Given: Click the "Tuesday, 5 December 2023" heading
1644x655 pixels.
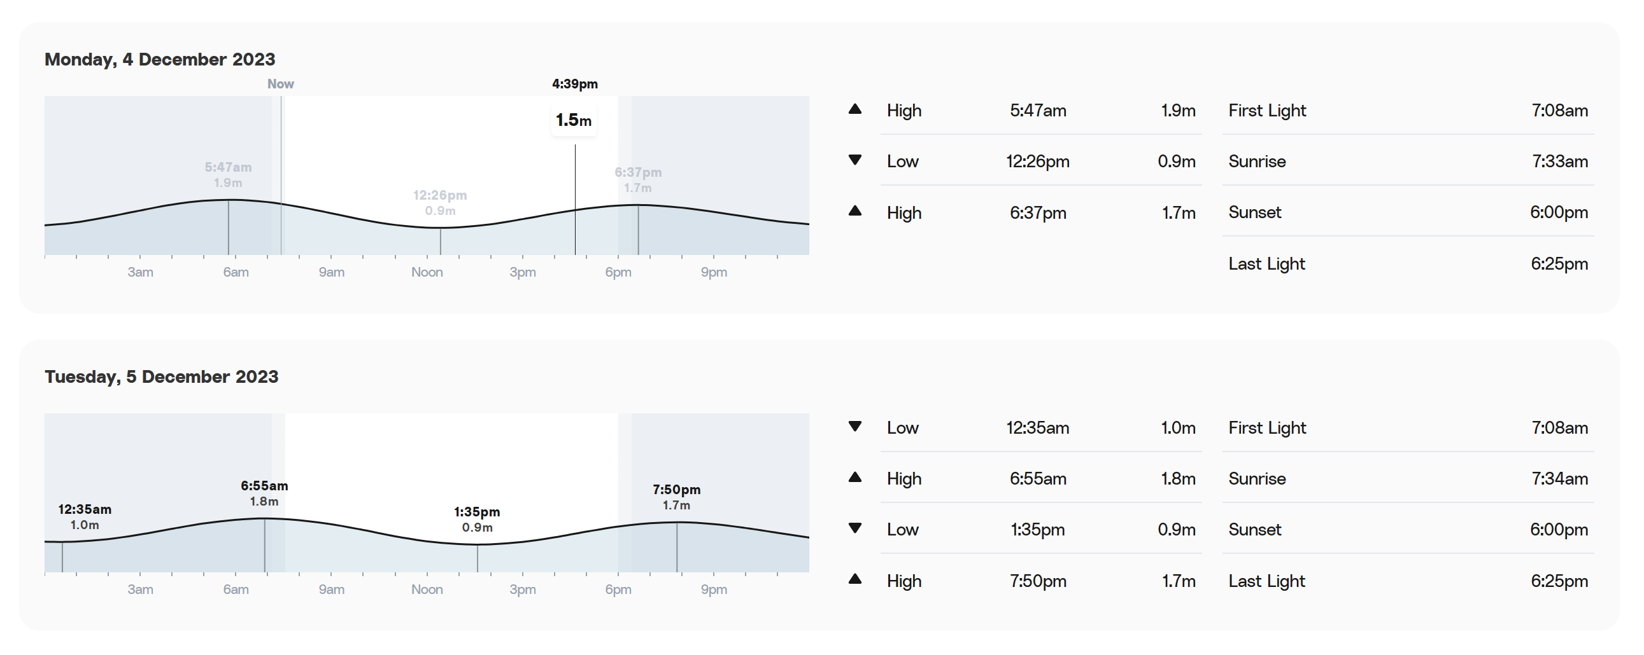Looking at the screenshot, I should [x=162, y=376].
